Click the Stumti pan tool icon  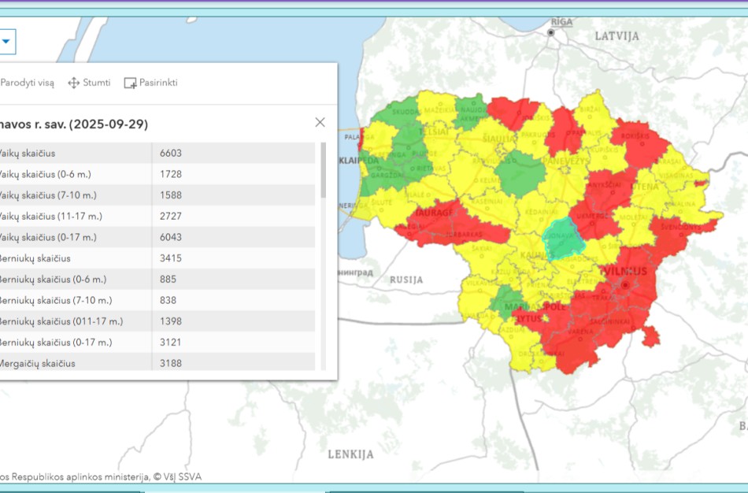(74, 83)
